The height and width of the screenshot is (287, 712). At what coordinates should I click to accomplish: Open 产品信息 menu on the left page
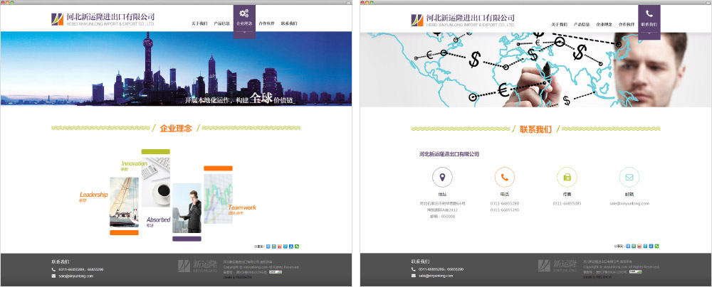pyautogui.click(x=221, y=24)
